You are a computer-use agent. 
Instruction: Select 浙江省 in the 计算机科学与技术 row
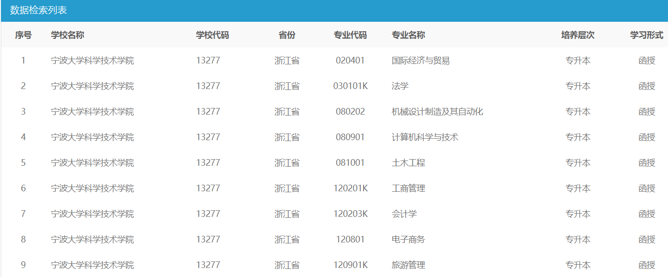[x=287, y=137]
